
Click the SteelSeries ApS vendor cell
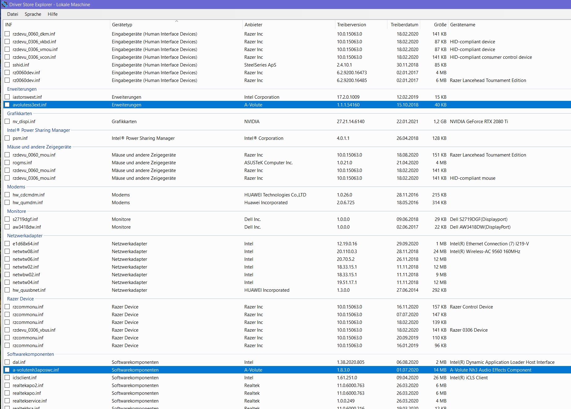260,65
